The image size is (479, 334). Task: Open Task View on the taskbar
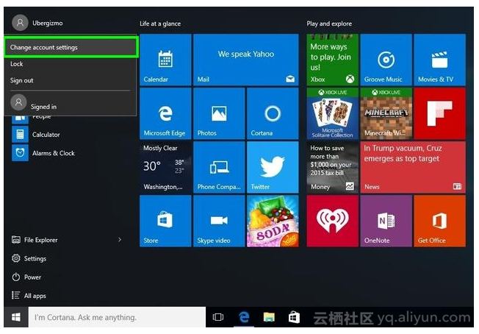pos(218,317)
